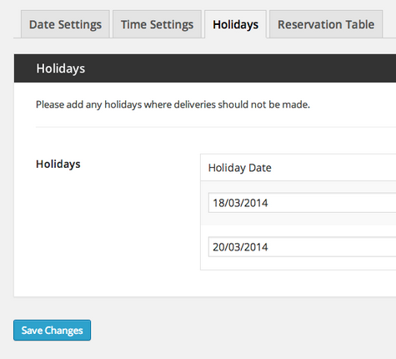Click the bold Holidays field label
396x359 pixels.
click(x=58, y=164)
